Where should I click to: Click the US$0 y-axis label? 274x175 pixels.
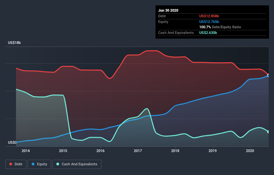12,142
